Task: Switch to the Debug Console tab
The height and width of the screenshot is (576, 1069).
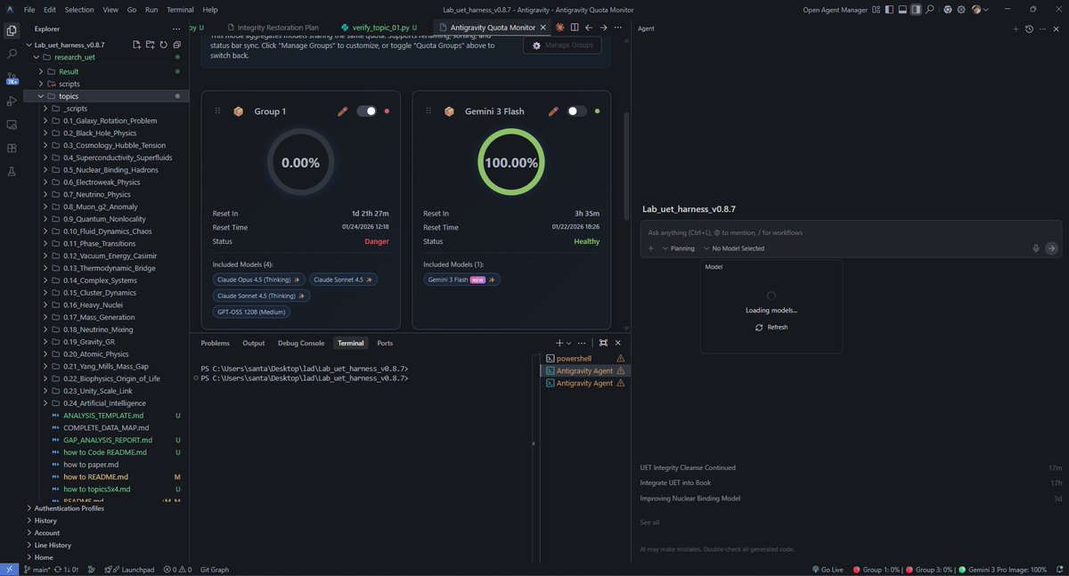Action: pyautogui.click(x=301, y=343)
